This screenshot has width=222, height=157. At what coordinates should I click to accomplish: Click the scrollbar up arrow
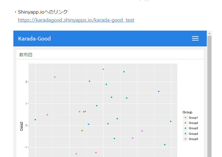pyautogui.click(x=209, y=33)
